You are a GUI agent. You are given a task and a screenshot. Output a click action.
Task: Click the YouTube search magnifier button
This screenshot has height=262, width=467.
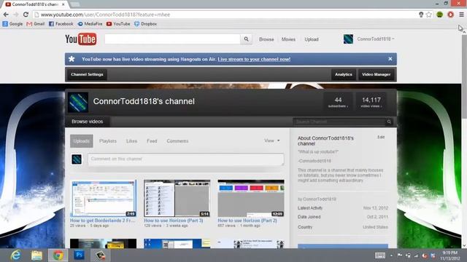(247, 39)
